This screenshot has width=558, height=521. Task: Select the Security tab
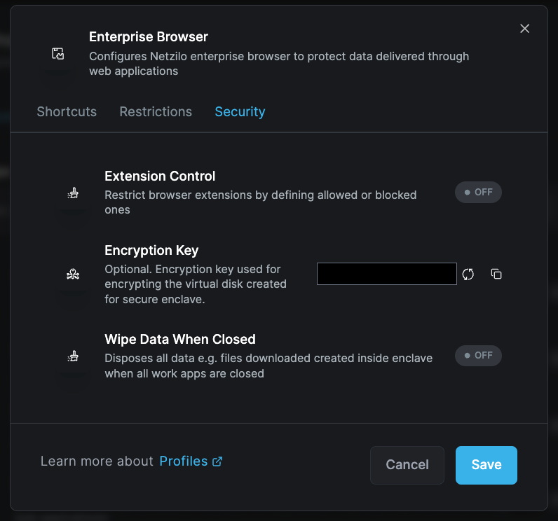[x=240, y=112]
